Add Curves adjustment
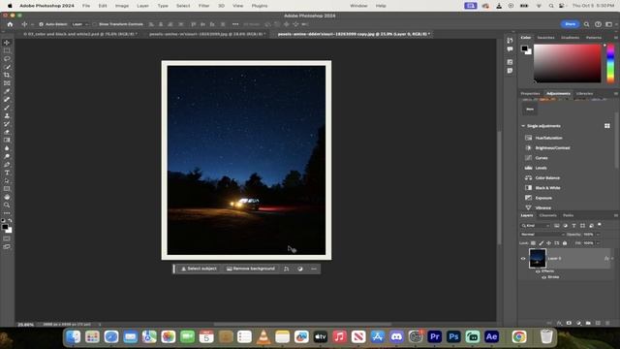The height and width of the screenshot is (349, 620). point(542,158)
